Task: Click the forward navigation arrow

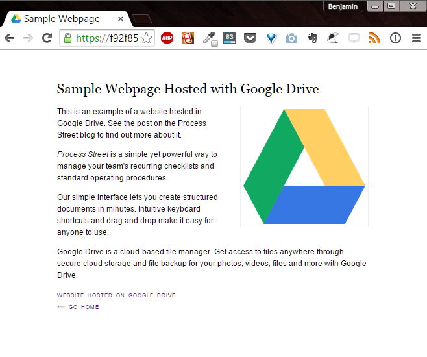Action: click(29, 38)
